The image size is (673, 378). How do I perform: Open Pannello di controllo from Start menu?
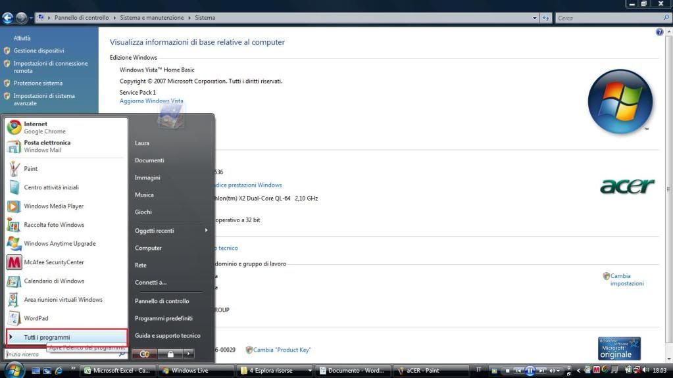pos(162,301)
